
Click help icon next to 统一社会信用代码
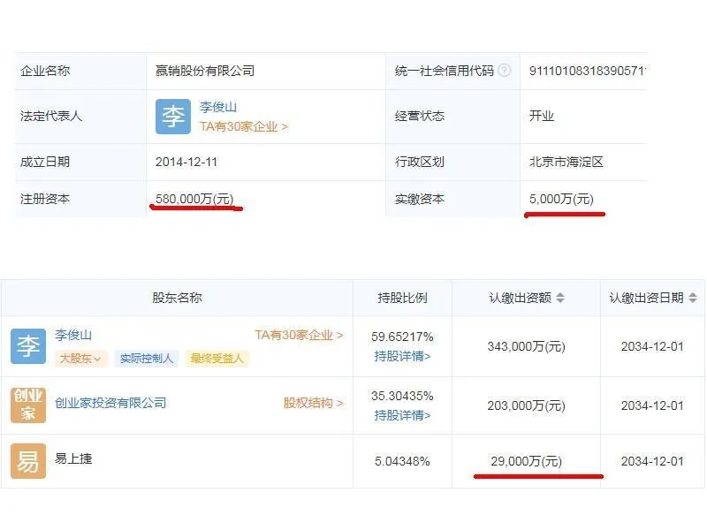(x=505, y=71)
